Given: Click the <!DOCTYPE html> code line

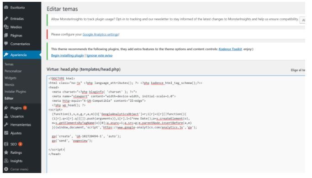Looking at the screenshot, I should coord(62,79).
